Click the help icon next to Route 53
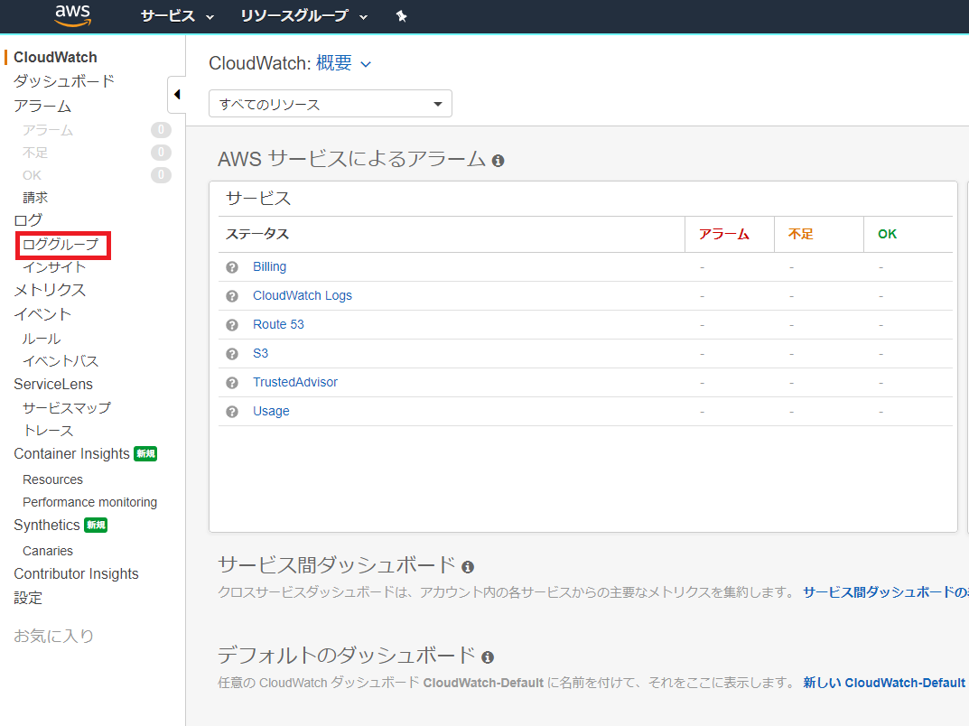 [x=232, y=324]
